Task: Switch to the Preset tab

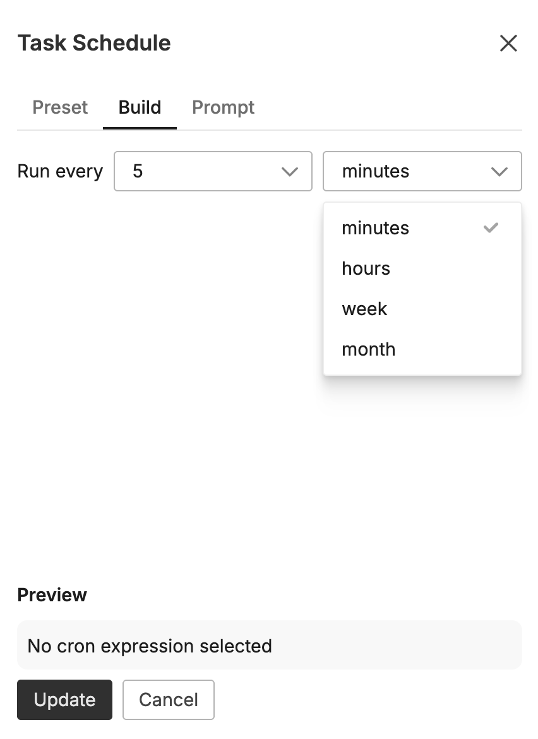Action: pos(60,107)
